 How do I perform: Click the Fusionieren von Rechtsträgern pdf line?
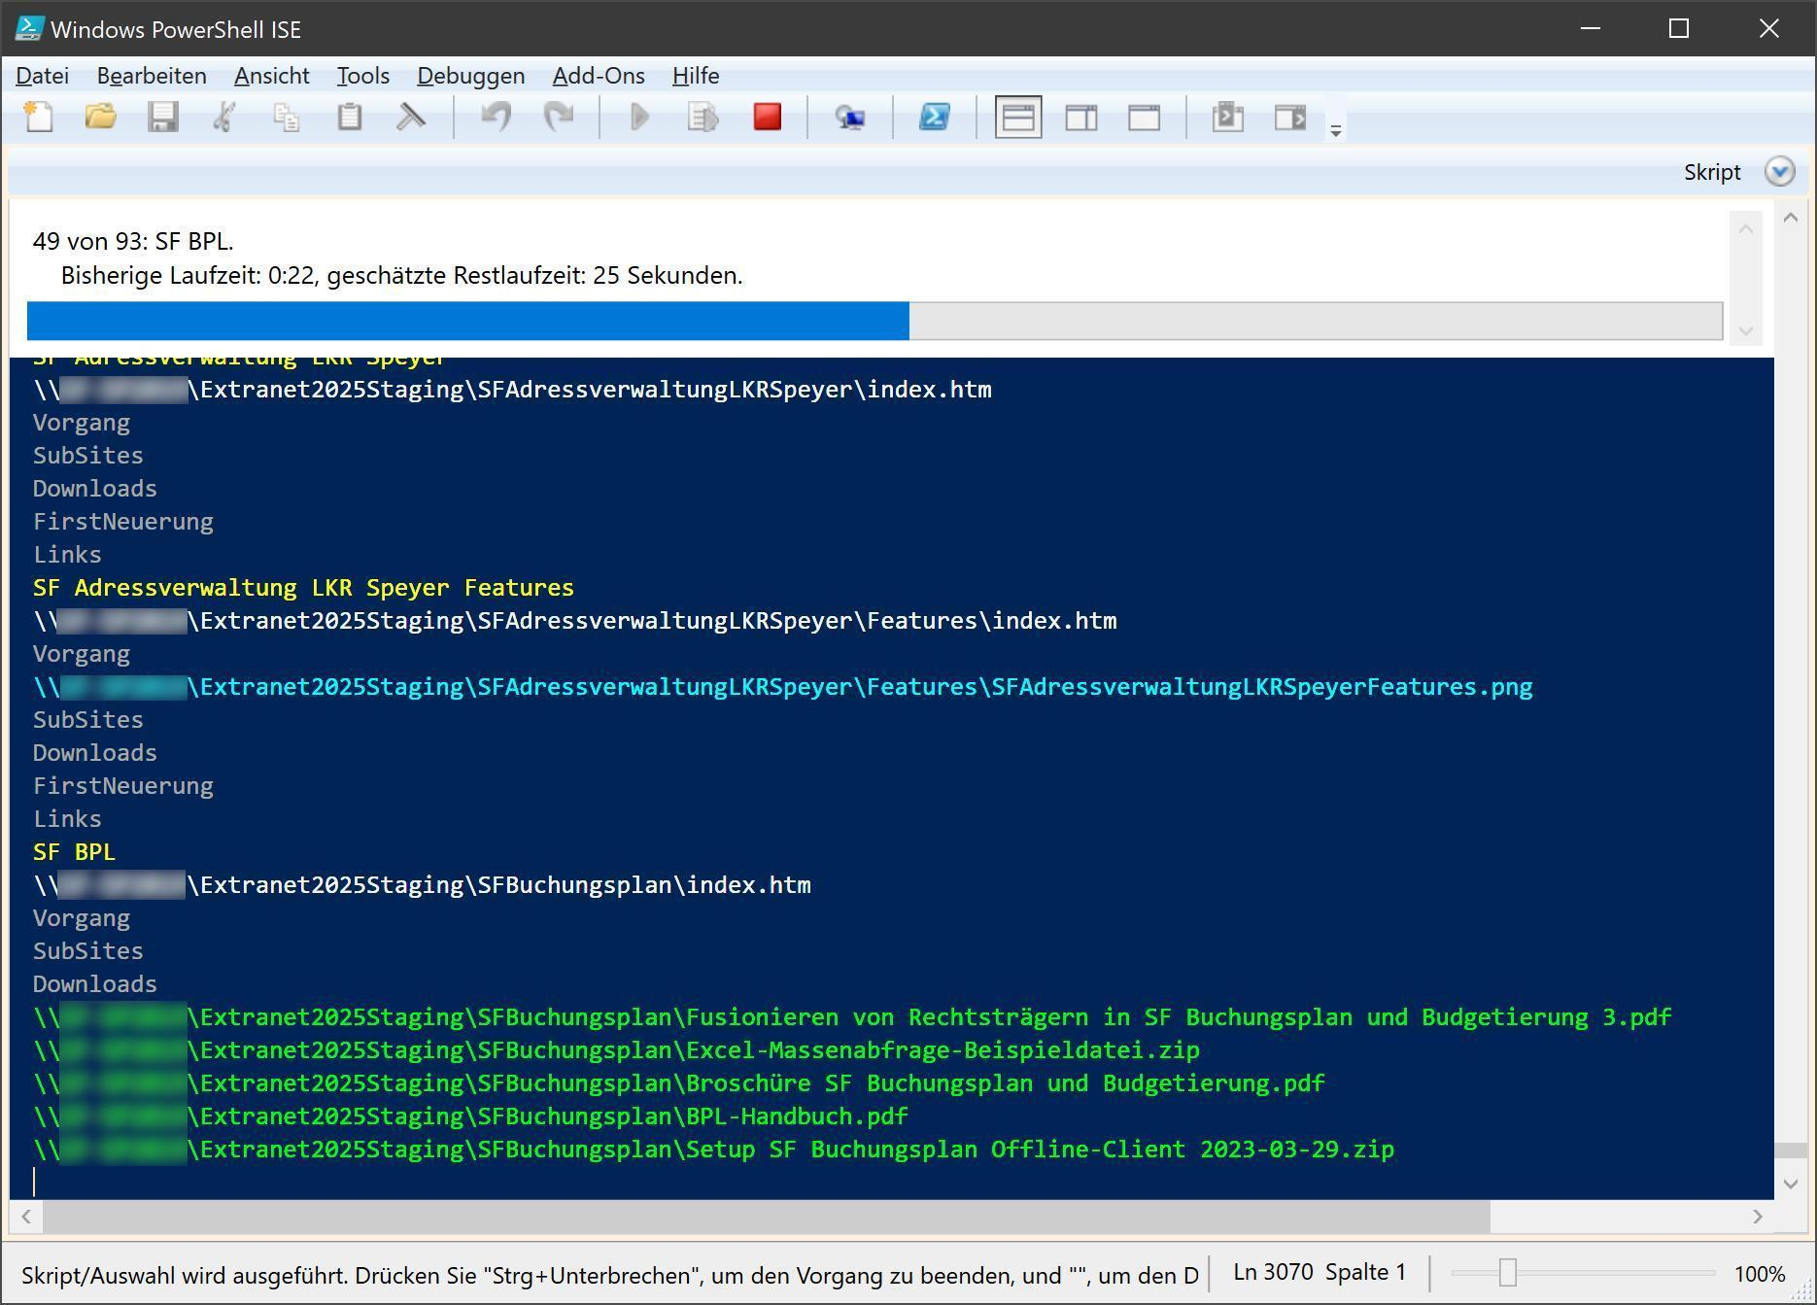[852, 1017]
